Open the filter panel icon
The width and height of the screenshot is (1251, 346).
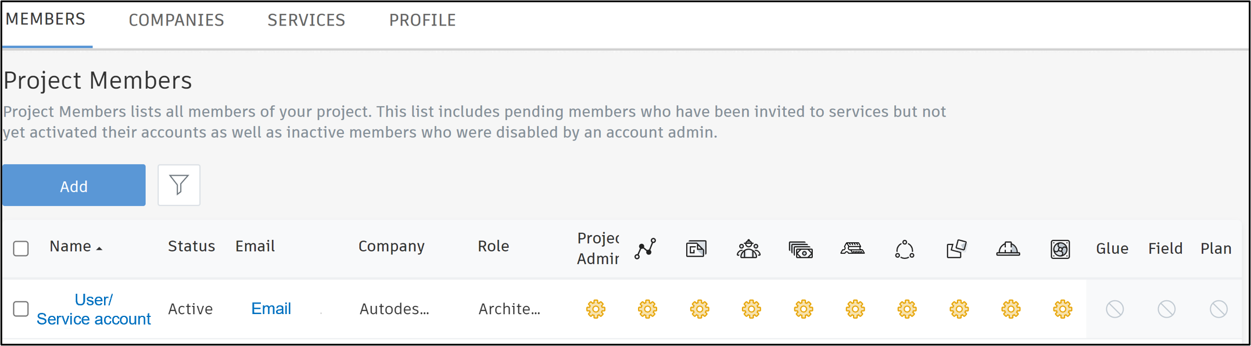point(178,185)
